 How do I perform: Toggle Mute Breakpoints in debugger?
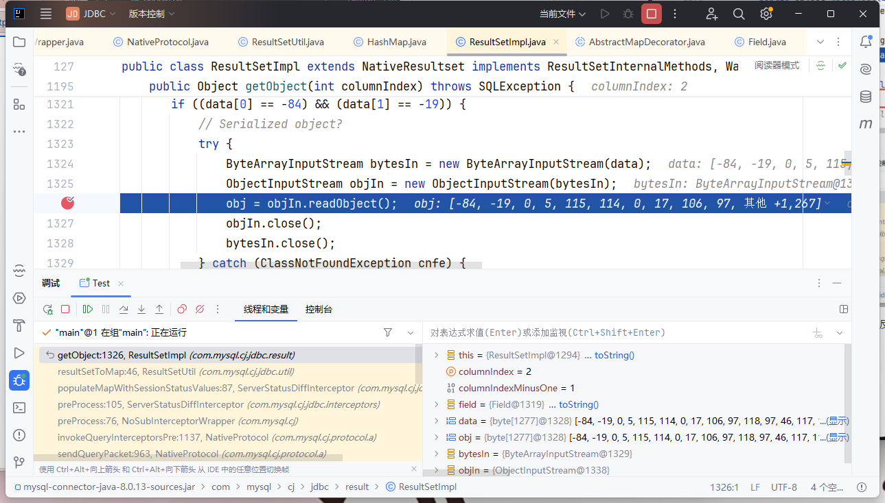pyautogui.click(x=200, y=310)
